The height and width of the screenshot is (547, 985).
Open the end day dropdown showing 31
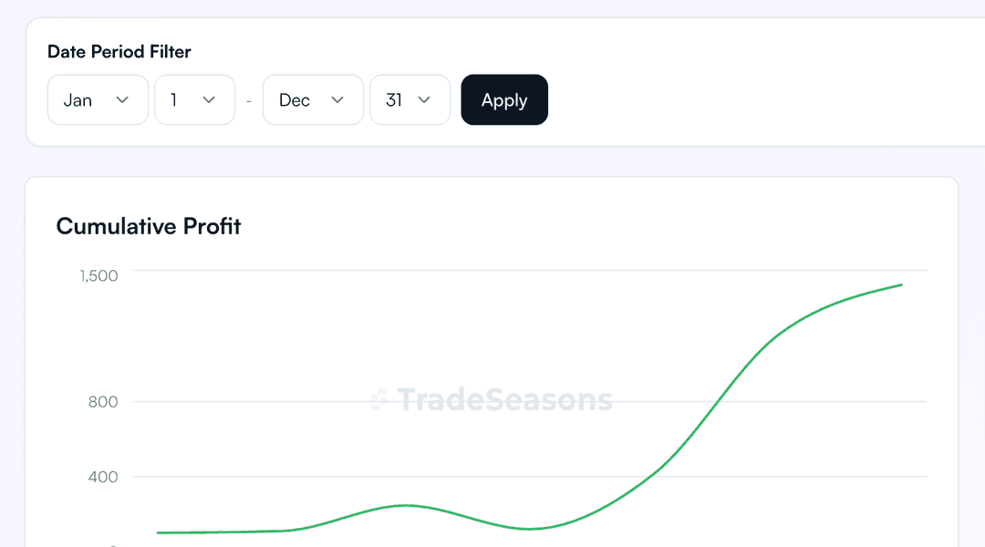pos(410,100)
